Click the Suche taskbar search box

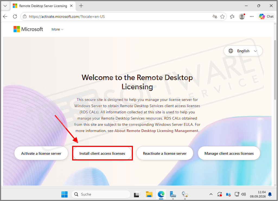point(101,194)
